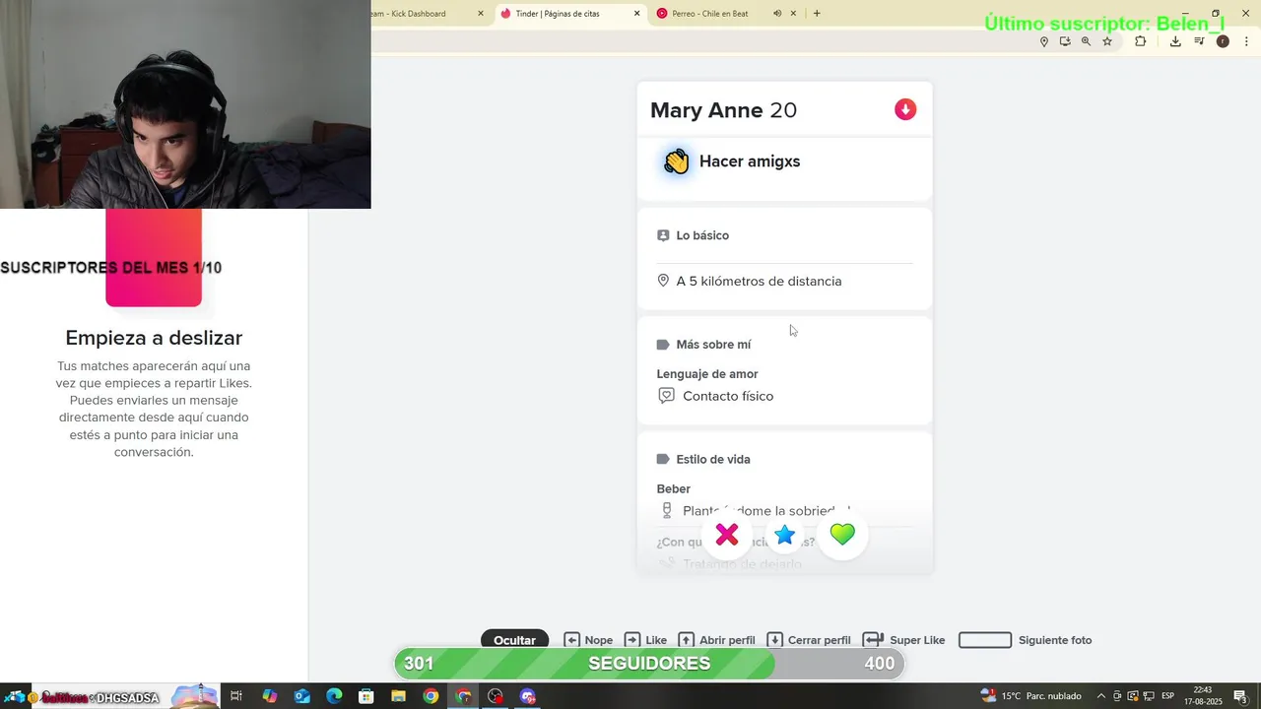This screenshot has height=709, width=1261.
Task: Click the waving hand Hacer amigxs icon
Action: click(x=676, y=161)
